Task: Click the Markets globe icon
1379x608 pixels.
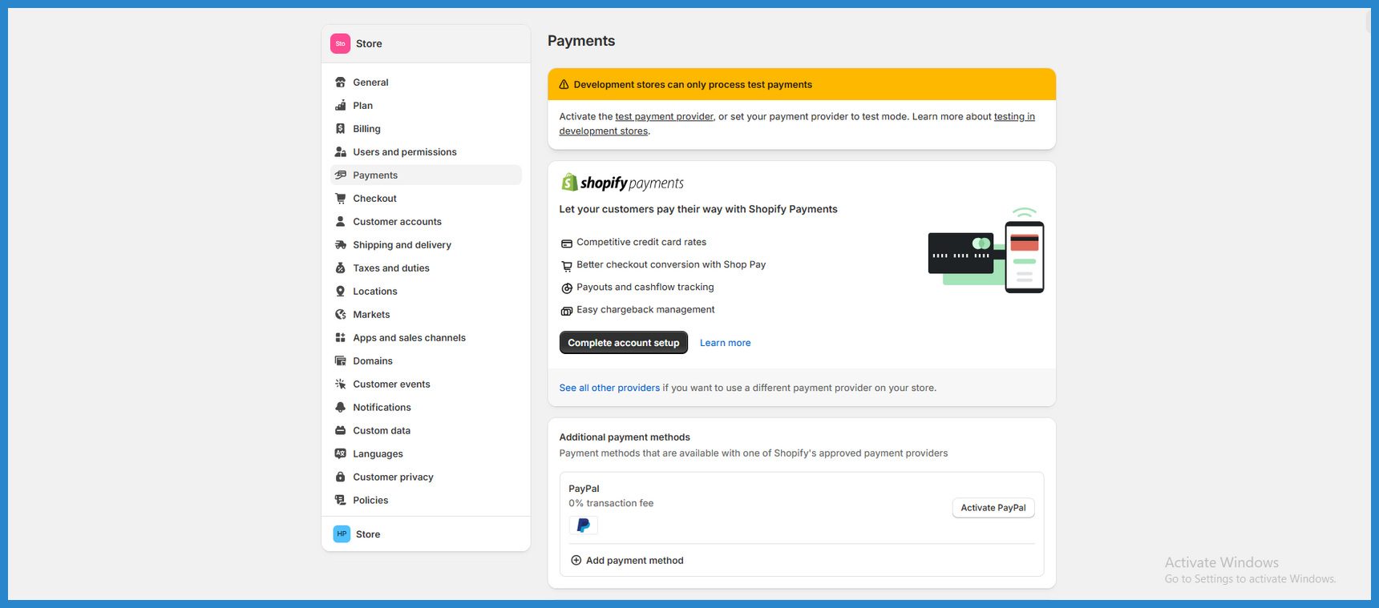Action: pos(341,315)
